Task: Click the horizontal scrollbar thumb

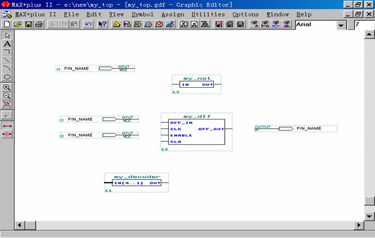Action: (30, 225)
